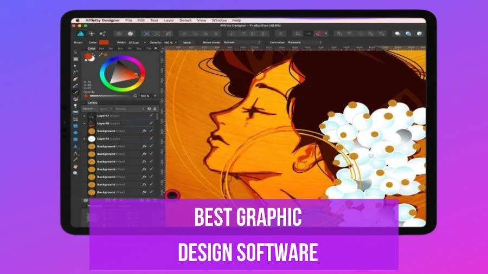Open the Edit menu
The height and width of the screenshot is (274, 488).
141,20
